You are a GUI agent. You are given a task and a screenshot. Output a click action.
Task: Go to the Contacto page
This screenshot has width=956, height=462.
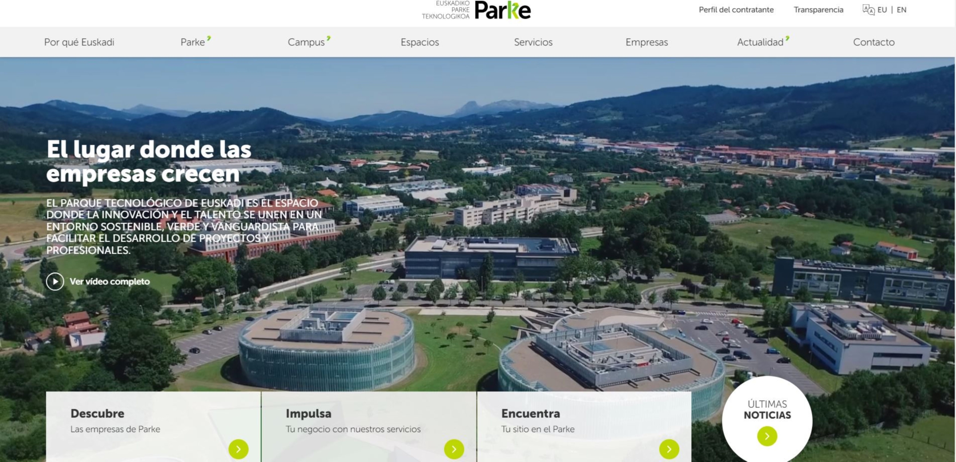874,42
